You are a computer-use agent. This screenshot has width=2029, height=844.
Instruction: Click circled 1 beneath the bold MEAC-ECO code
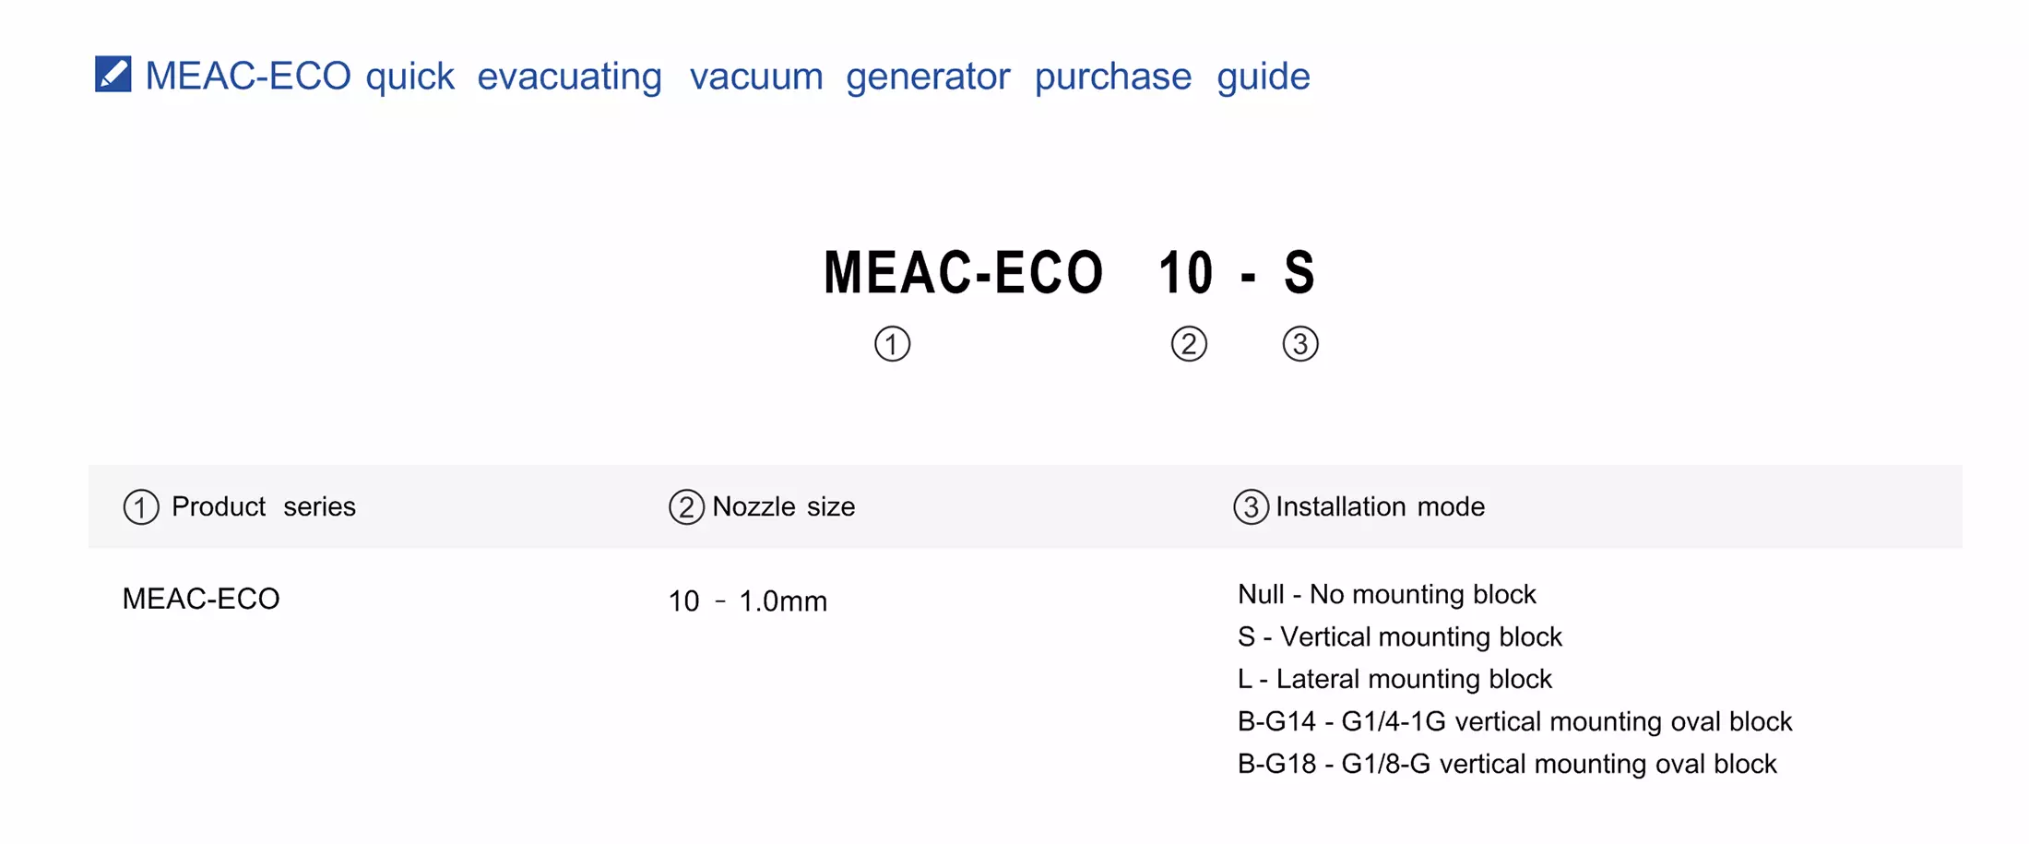pyautogui.click(x=892, y=344)
